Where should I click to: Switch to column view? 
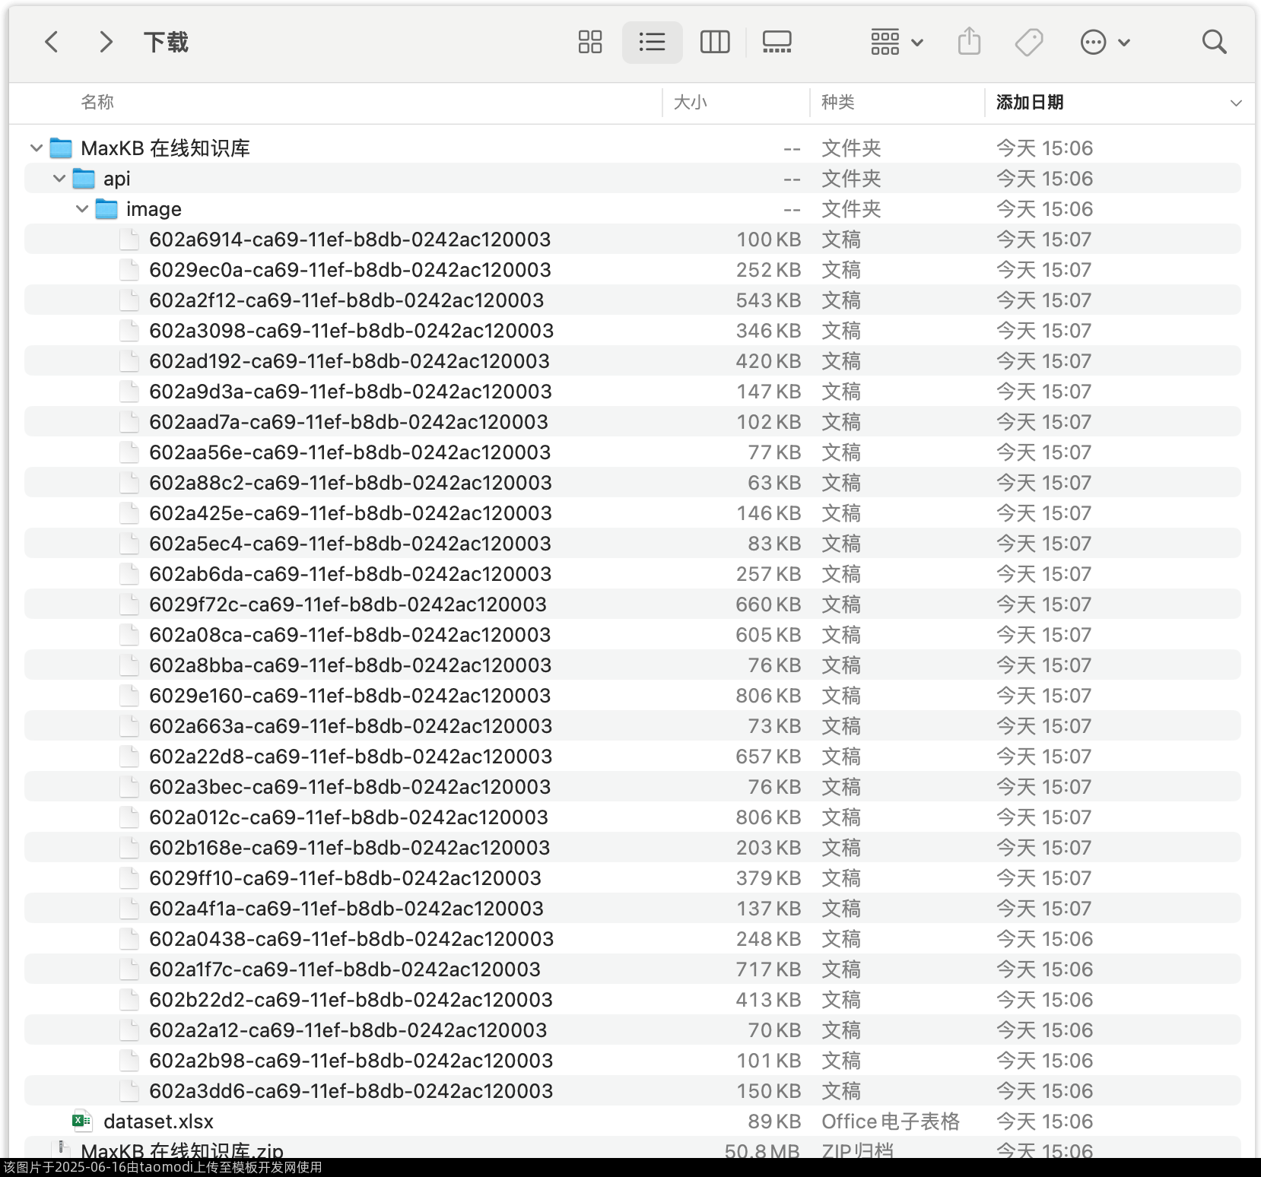pos(714,42)
